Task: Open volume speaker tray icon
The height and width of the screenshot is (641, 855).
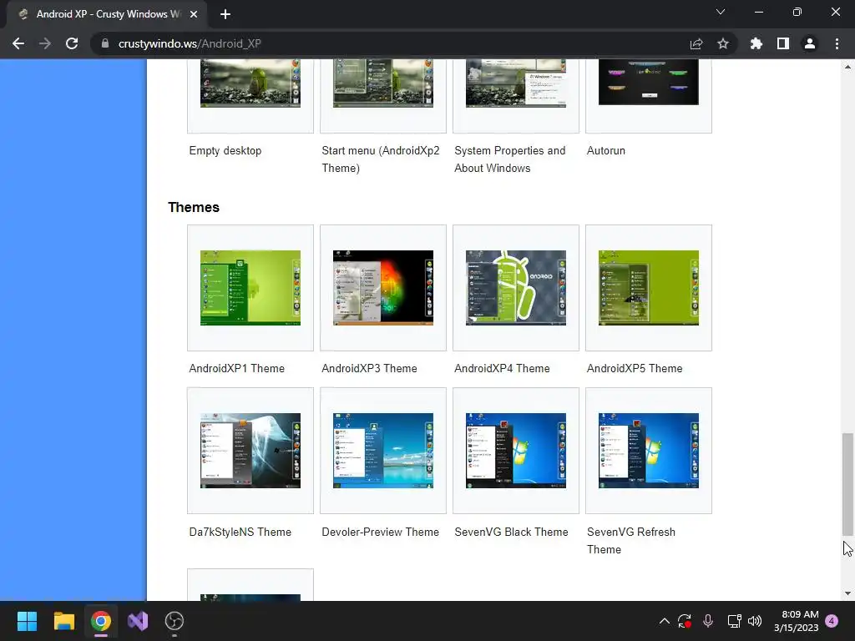Action: (755, 621)
